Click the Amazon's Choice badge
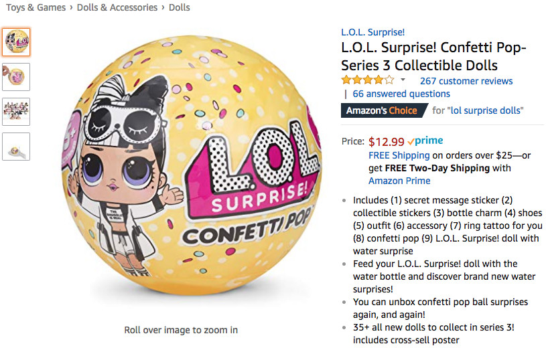546x348 pixels. pyautogui.click(x=383, y=110)
